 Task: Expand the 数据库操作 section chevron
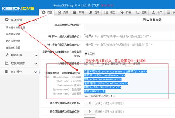pos(36,64)
